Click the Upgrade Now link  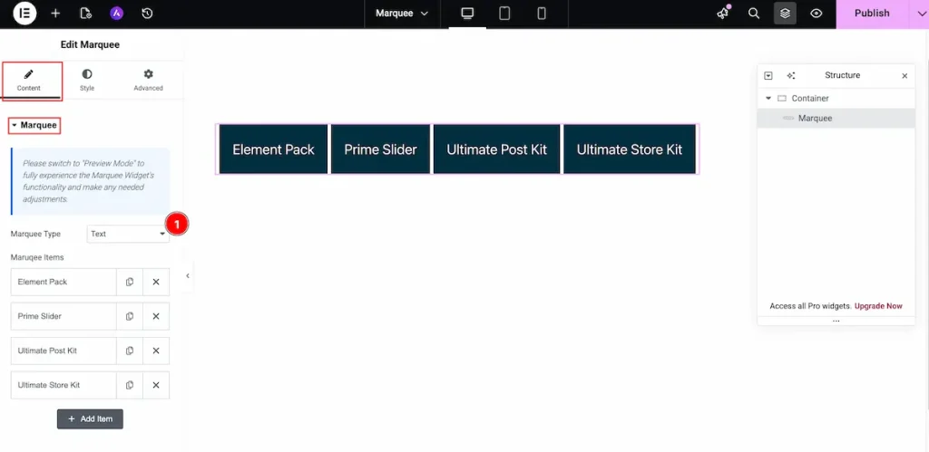878,306
